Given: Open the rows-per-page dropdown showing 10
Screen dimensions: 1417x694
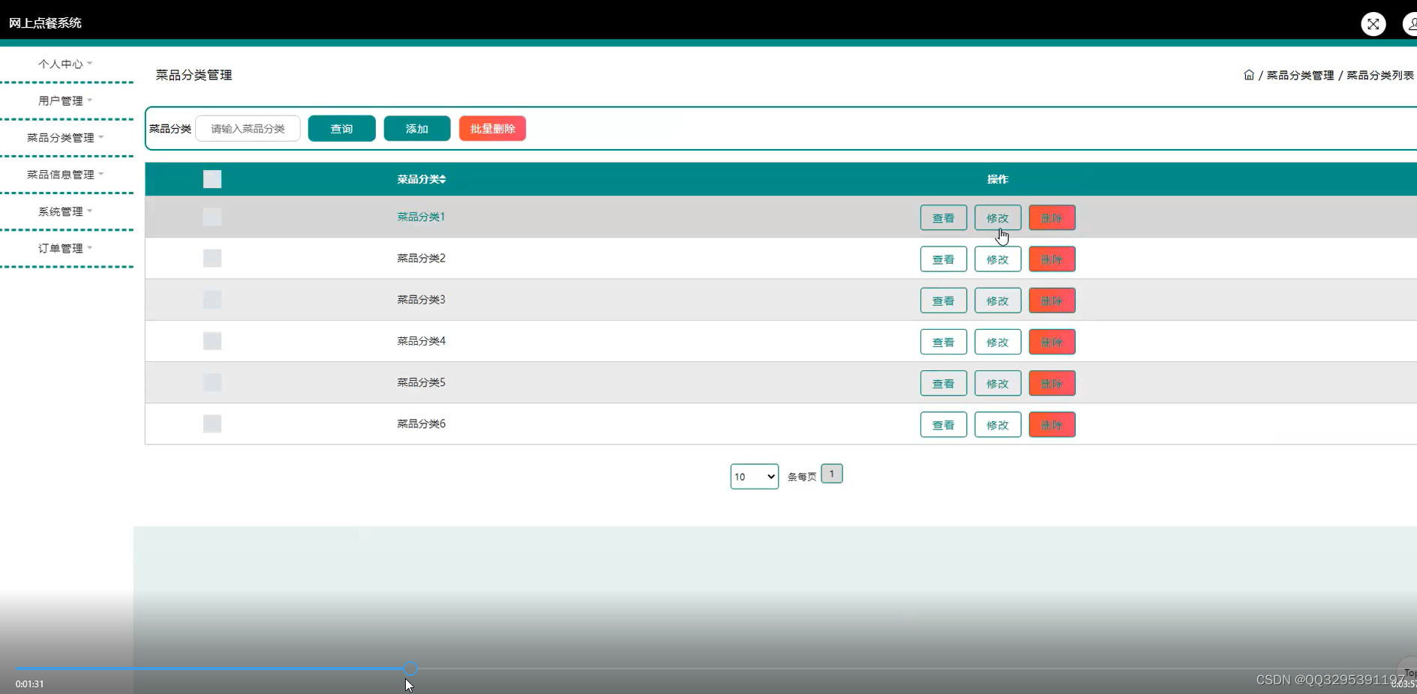Looking at the screenshot, I should pyautogui.click(x=755, y=477).
